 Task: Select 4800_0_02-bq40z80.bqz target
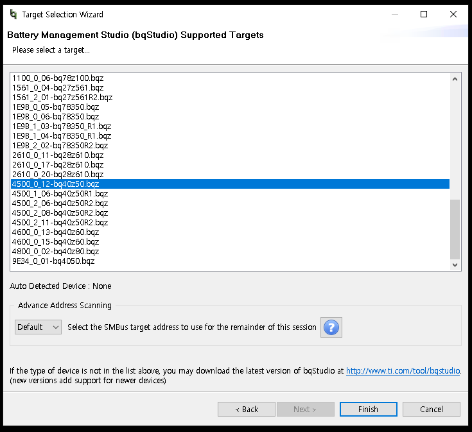pyautogui.click(x=231, y=252)
